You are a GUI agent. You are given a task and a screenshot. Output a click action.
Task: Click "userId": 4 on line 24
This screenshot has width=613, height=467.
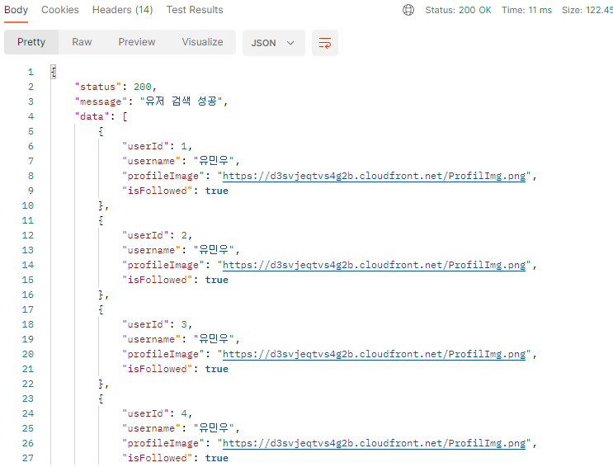(156, 414)
